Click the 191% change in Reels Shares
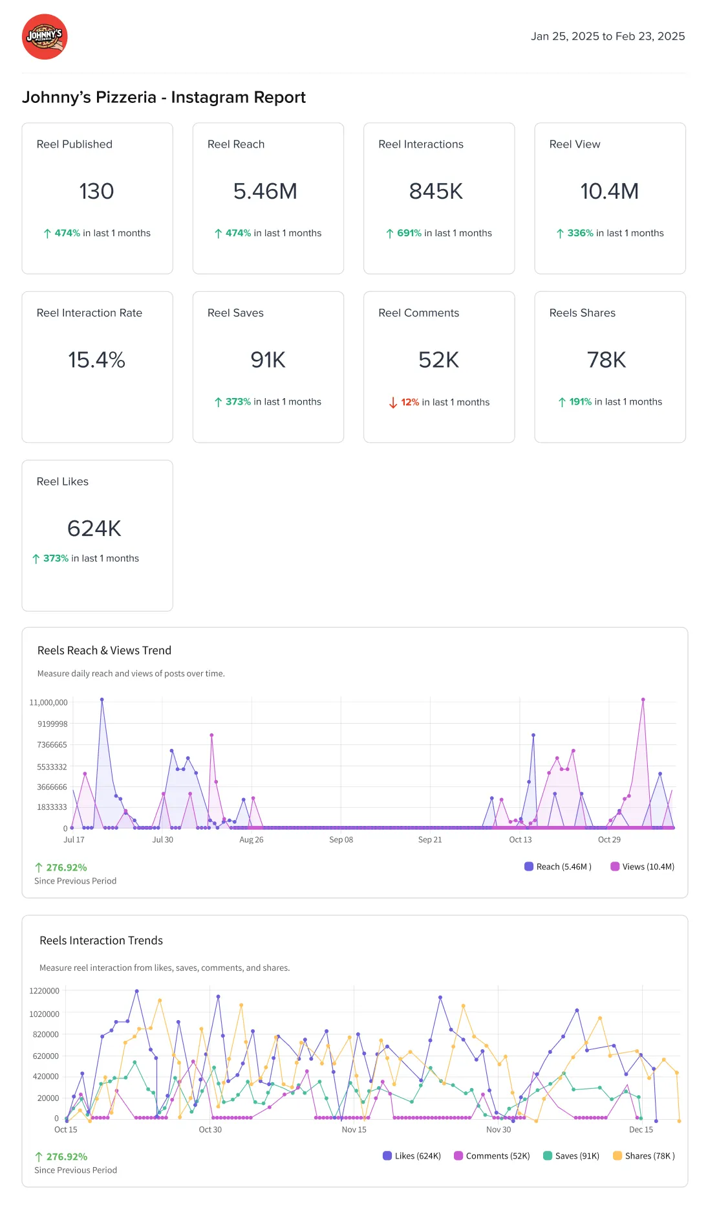 coord(581,401)
